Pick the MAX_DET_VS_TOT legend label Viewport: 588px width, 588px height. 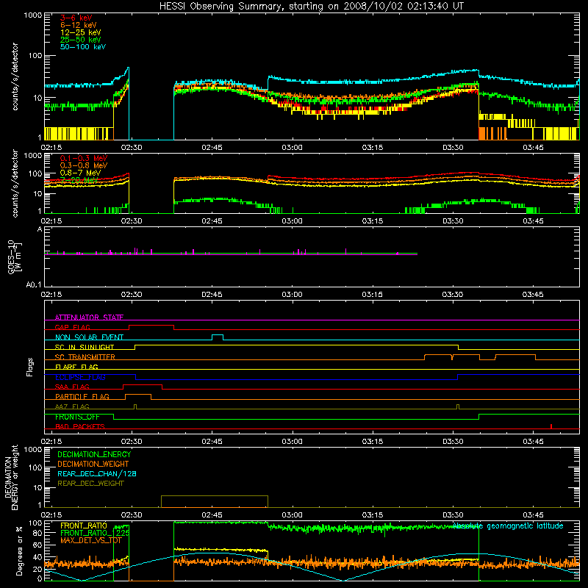click(x=90, y=540)
